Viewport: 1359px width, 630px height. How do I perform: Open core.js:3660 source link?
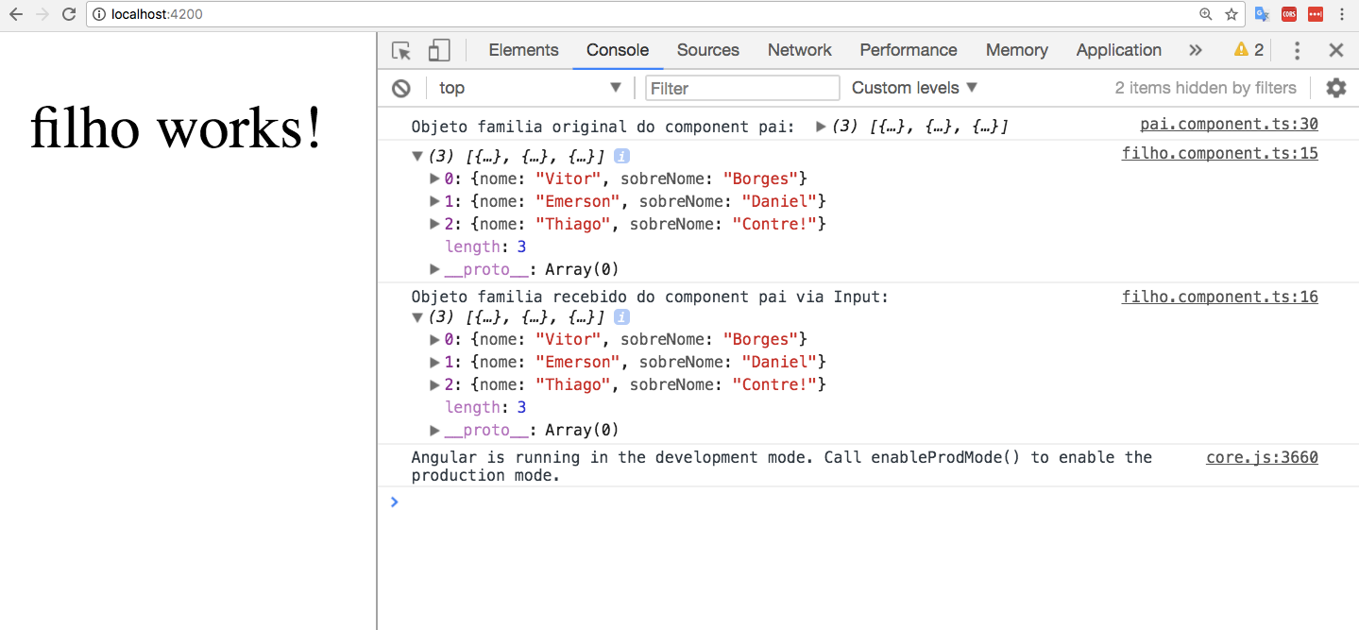1262,458
